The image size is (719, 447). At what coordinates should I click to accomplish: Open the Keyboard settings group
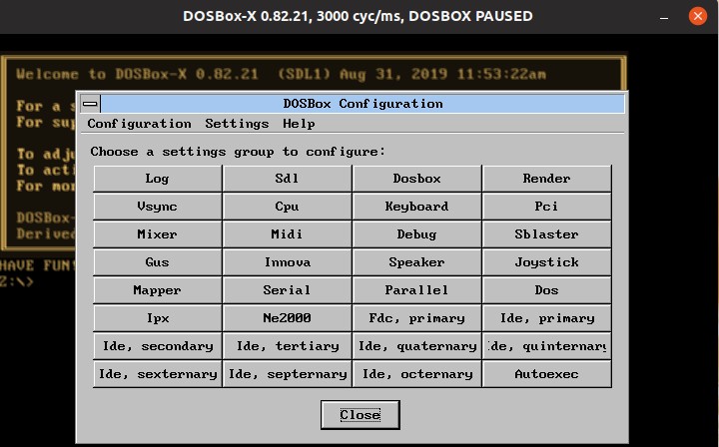(416, 207)
